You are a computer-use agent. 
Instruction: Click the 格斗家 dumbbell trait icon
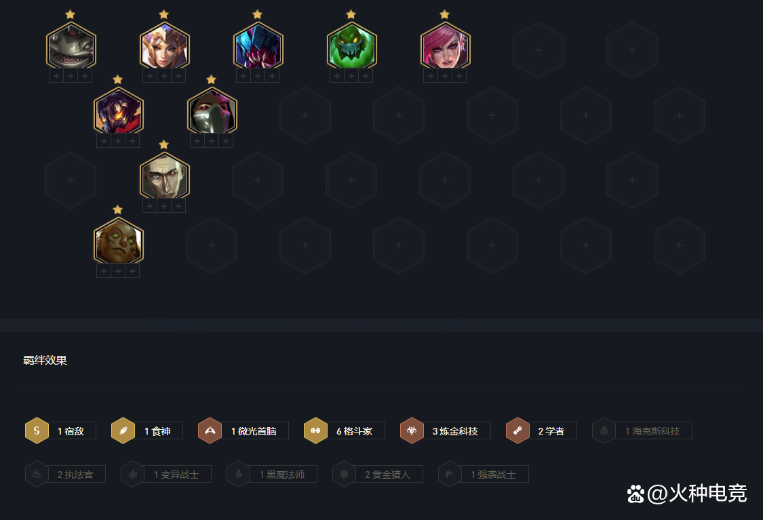(315, 431)
